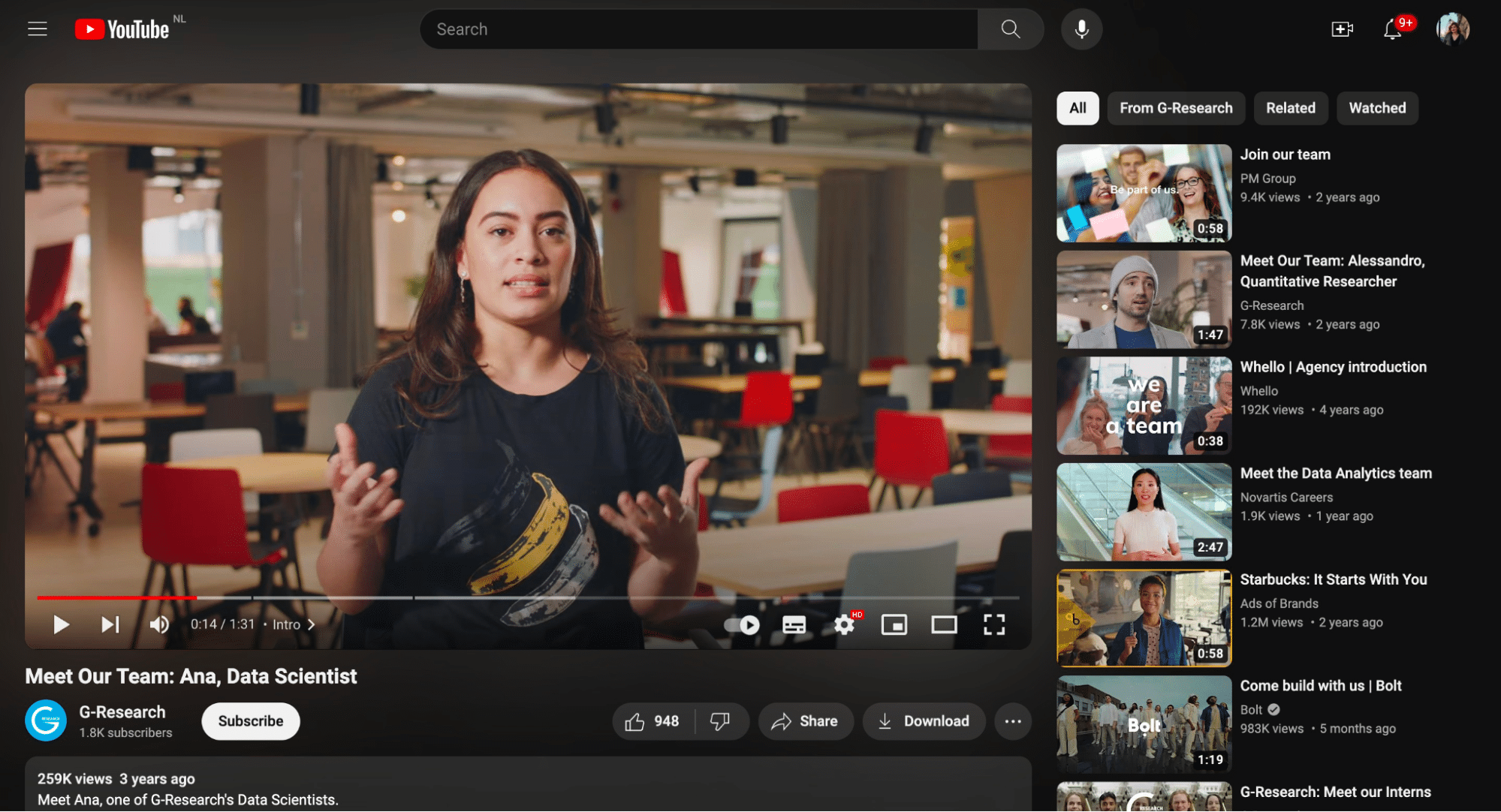1501x812 pixels.
Task: Subscribe to G-Research
Action: click(250, 720)
